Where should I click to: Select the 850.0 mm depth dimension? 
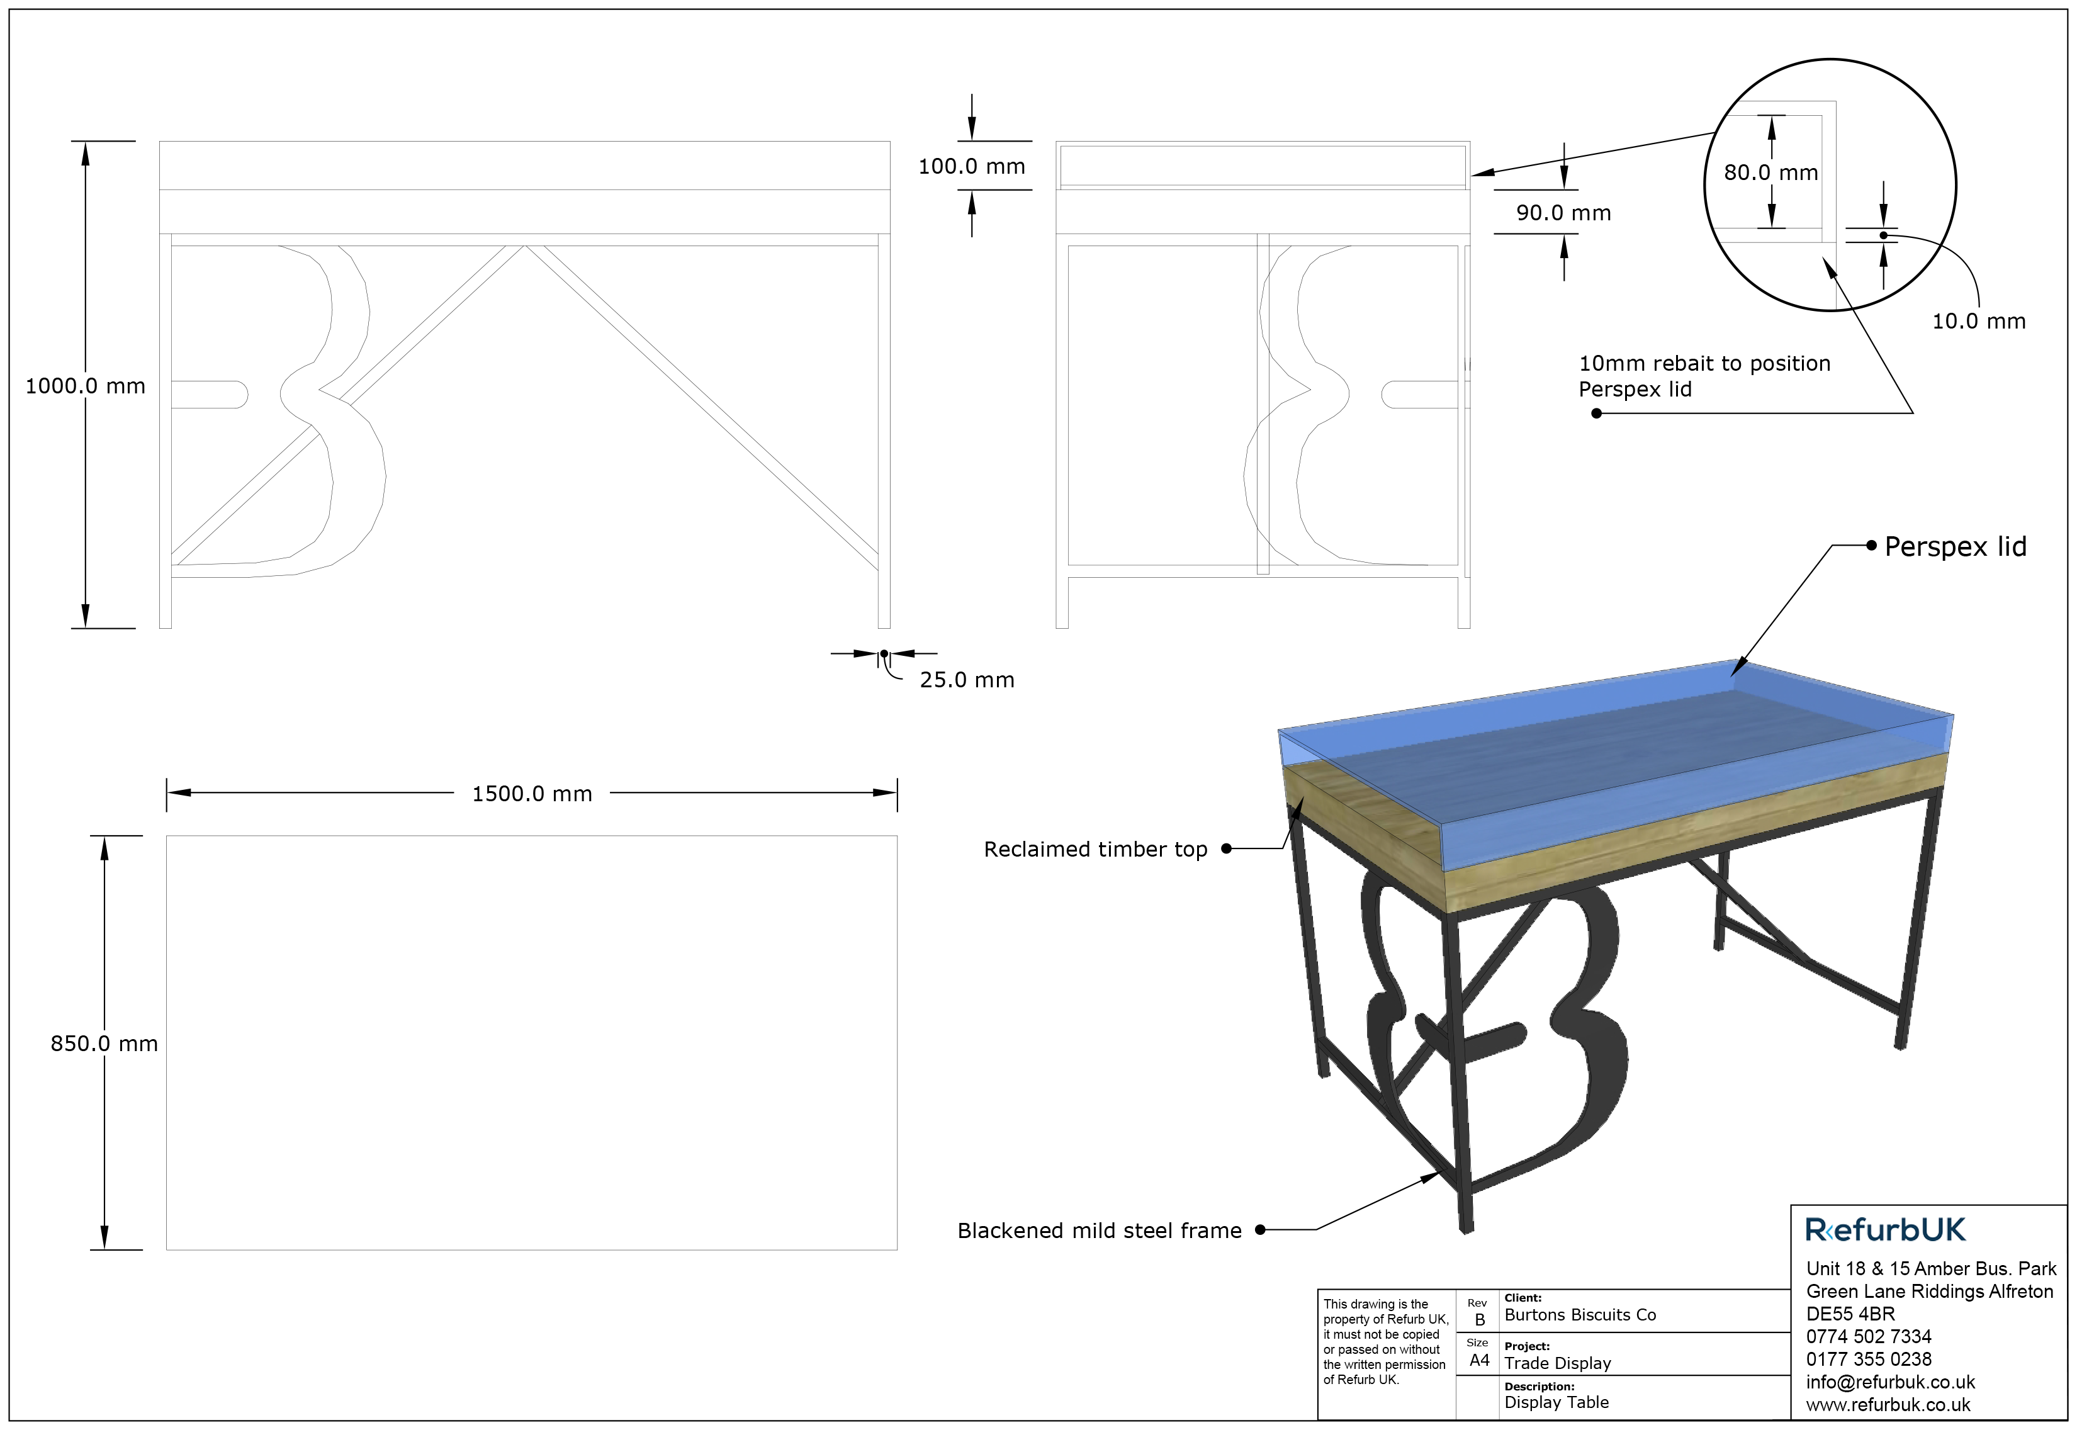pos(104,1044)
